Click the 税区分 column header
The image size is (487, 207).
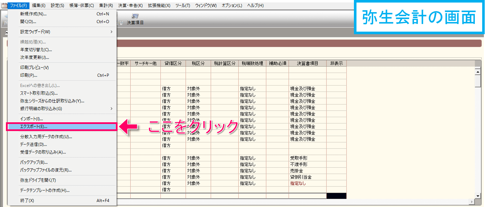198,64
